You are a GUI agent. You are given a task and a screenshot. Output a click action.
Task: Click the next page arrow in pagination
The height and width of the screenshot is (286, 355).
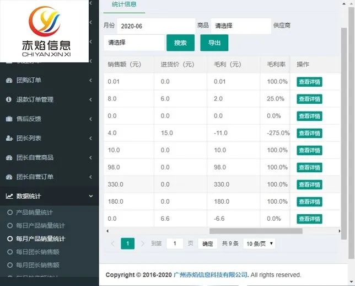click(x=143, y=243)
